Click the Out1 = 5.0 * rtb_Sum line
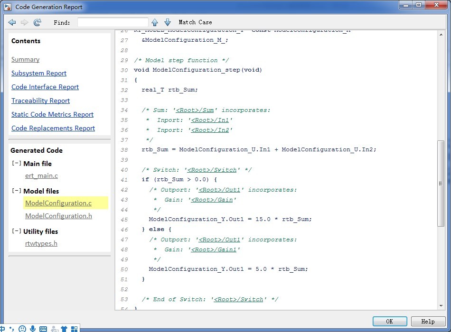This screenshot has width=451, height=332. [x=228, y=269]
